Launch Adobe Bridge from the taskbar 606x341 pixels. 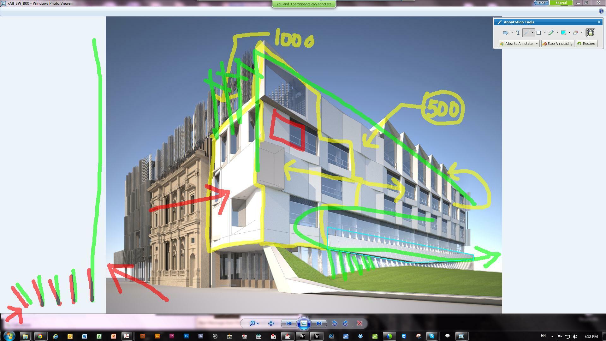click(143, 336)
